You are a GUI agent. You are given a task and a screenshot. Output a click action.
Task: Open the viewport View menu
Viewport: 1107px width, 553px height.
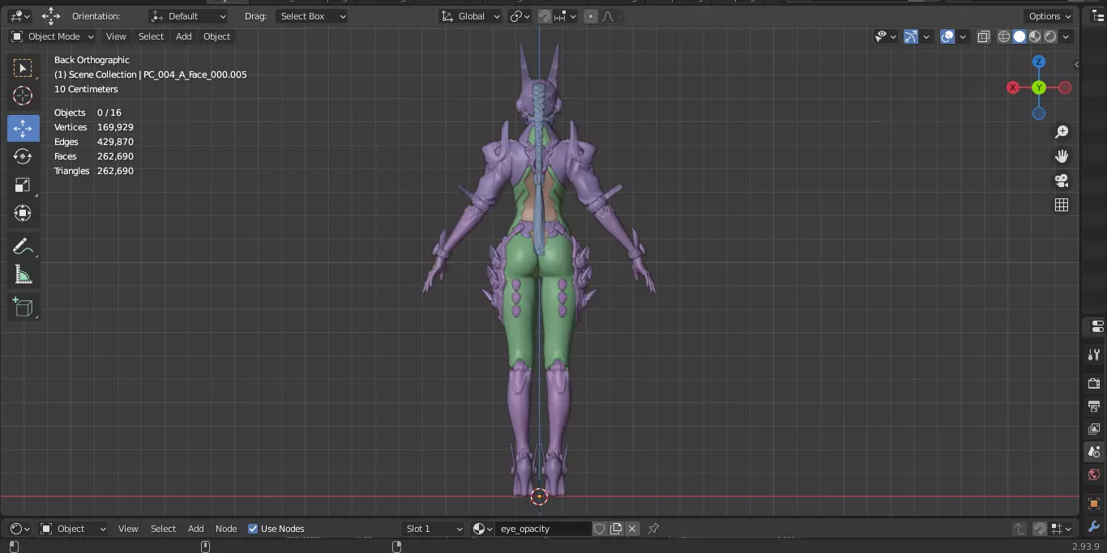click(x=116, y=36)
